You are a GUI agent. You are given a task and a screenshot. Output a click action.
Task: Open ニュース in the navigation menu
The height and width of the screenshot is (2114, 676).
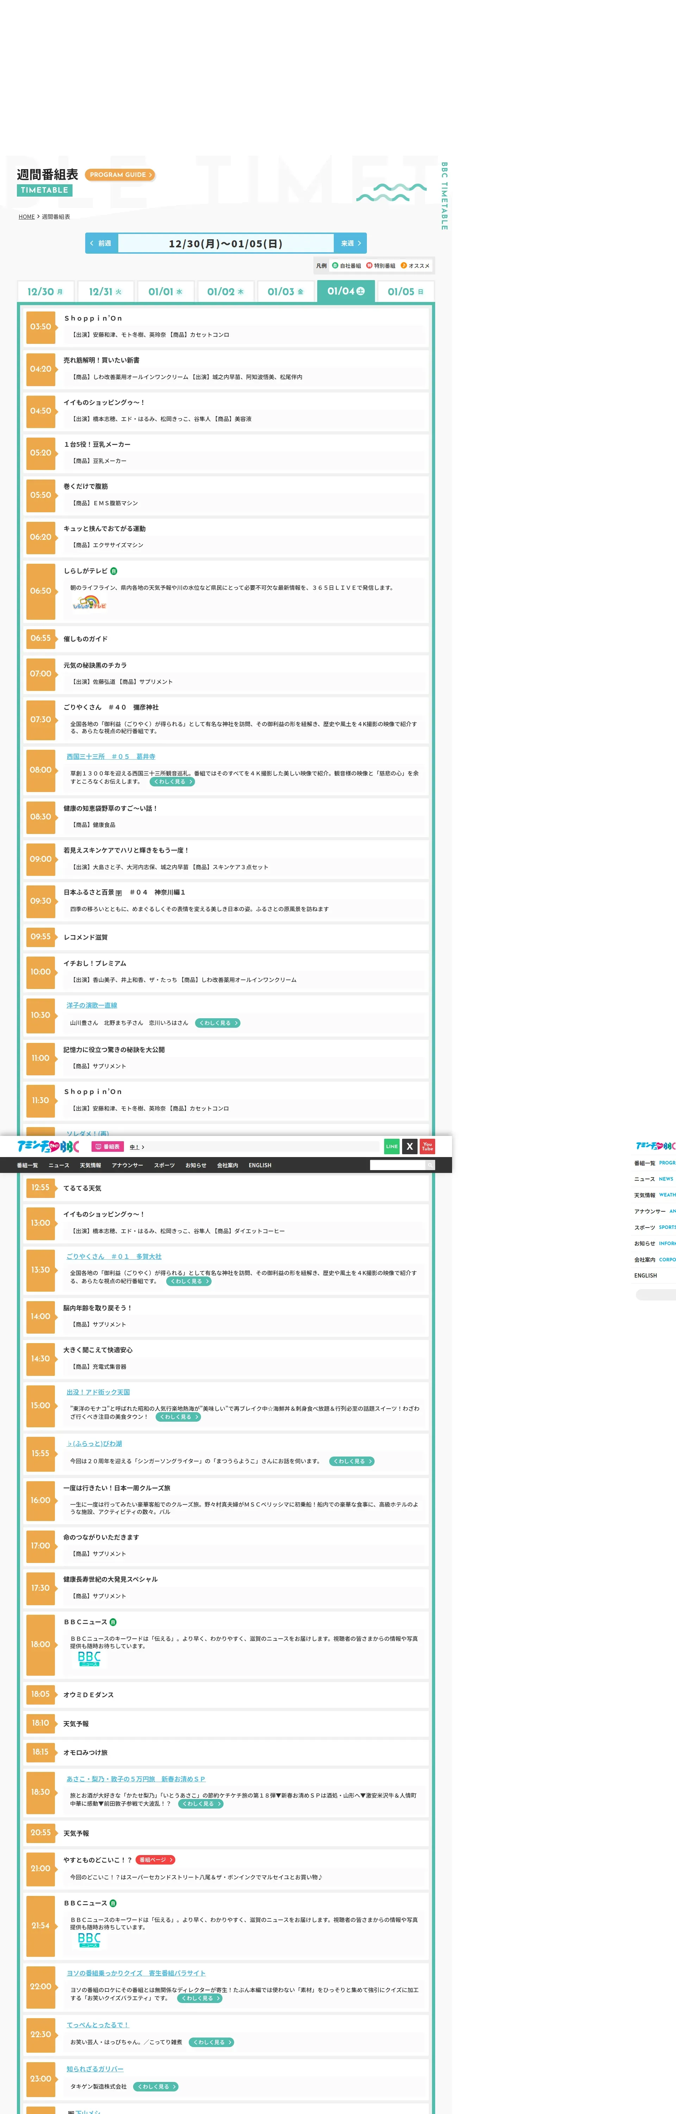coord(59,1165)
